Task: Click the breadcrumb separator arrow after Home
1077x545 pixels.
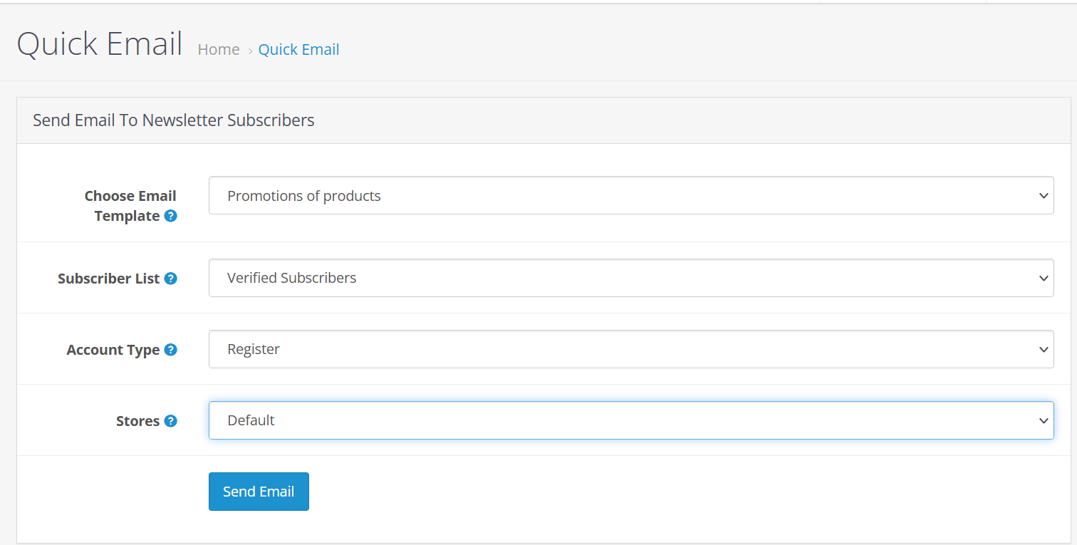Action: click(x=250, y=51)
